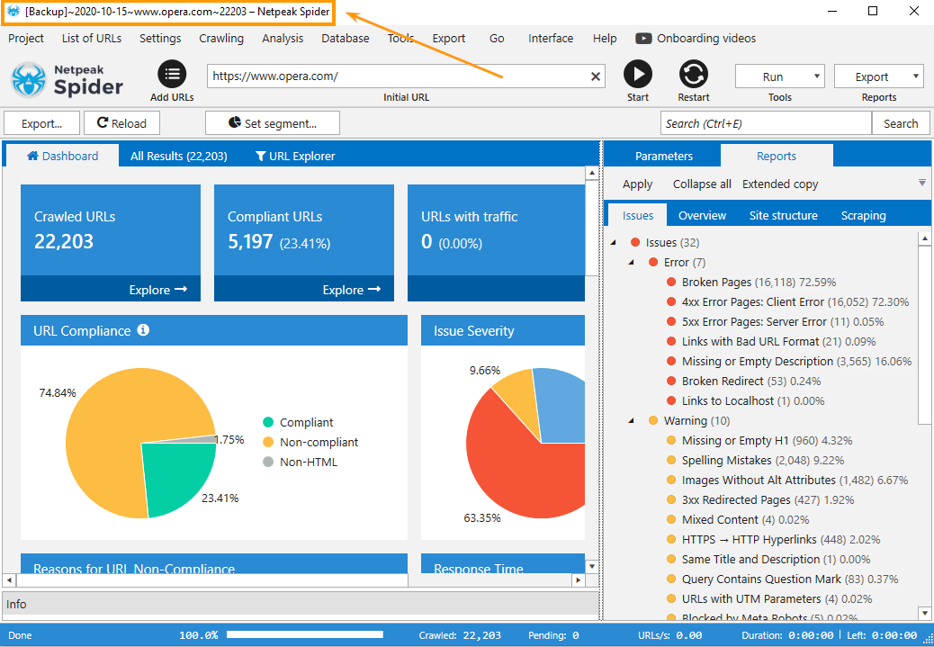The image size is (934, 647).
Task: Open the Overview sub-tab
Action: 702,216
